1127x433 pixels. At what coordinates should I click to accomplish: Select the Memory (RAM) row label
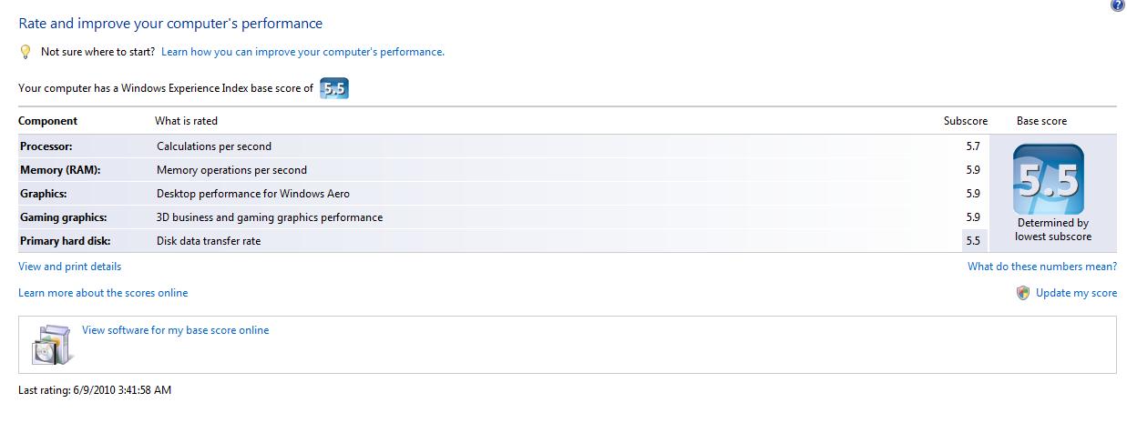click(60, 170)
